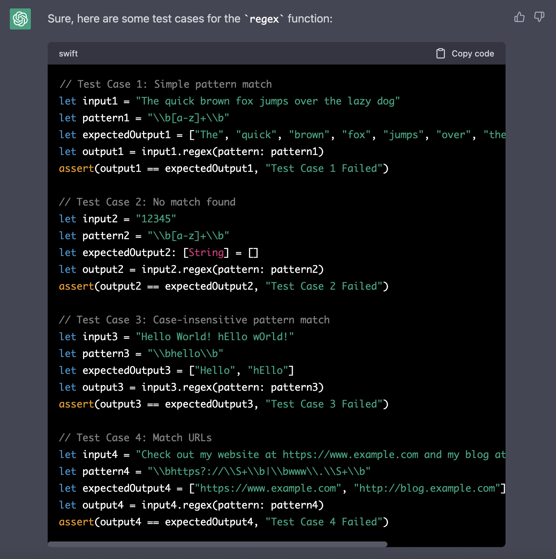Click the pattern2 regex string
This screenshot has height=559, width=556.
click(x=188, y=236)
